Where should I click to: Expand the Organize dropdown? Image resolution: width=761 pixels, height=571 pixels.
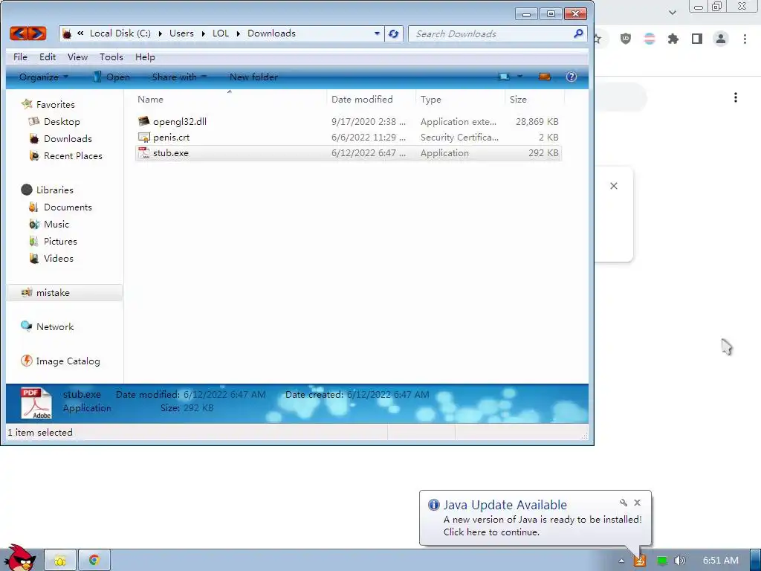tap(44, 77)
